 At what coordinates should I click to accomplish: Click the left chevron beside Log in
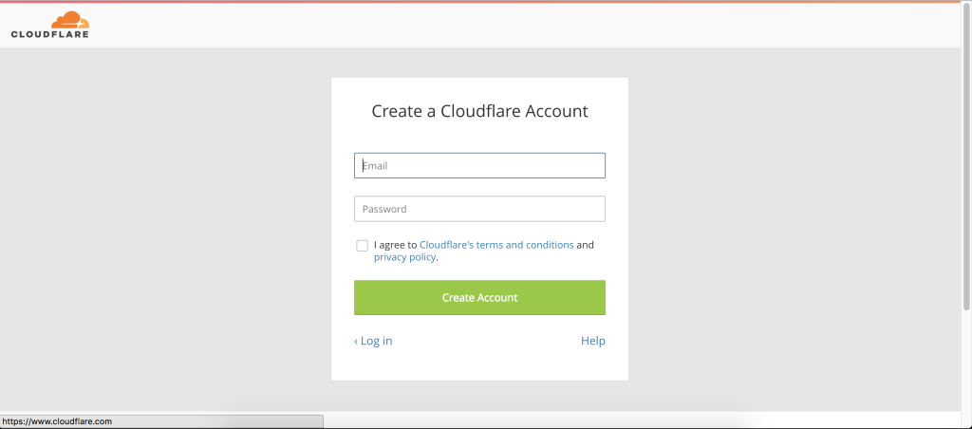pos(356,341)
